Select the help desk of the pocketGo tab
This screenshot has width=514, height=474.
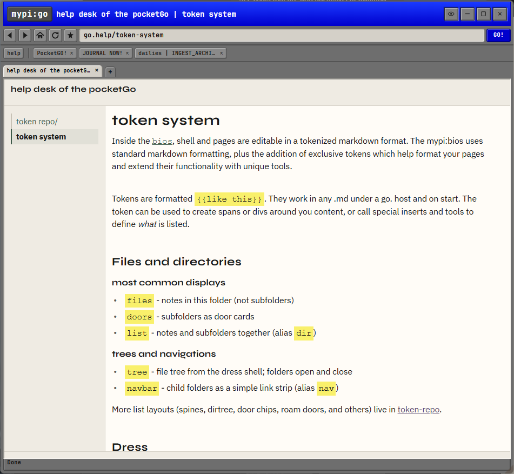point(48,70)
